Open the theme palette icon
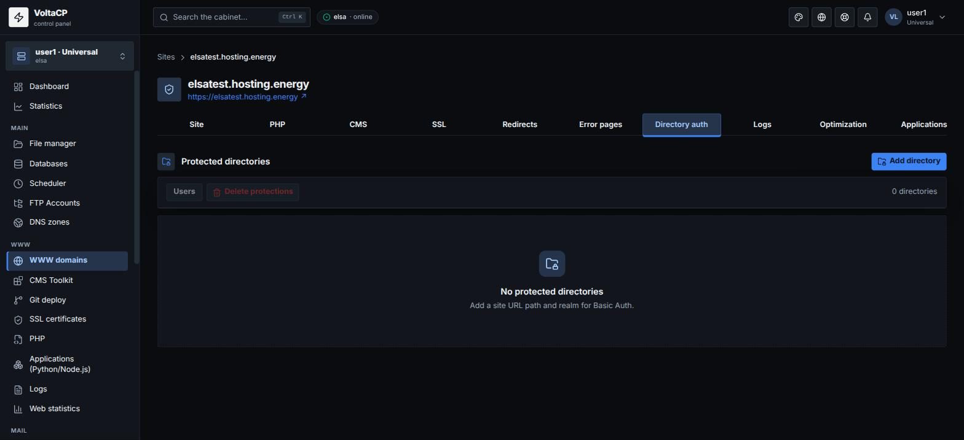 [x=799, y=17]
